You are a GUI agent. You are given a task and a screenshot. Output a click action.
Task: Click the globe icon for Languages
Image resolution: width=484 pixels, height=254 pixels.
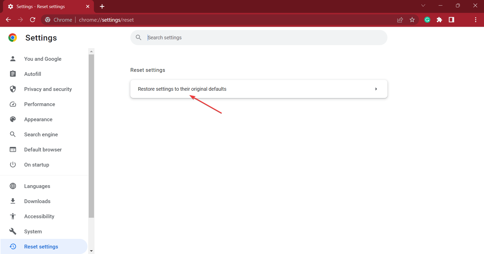point(13,186)
